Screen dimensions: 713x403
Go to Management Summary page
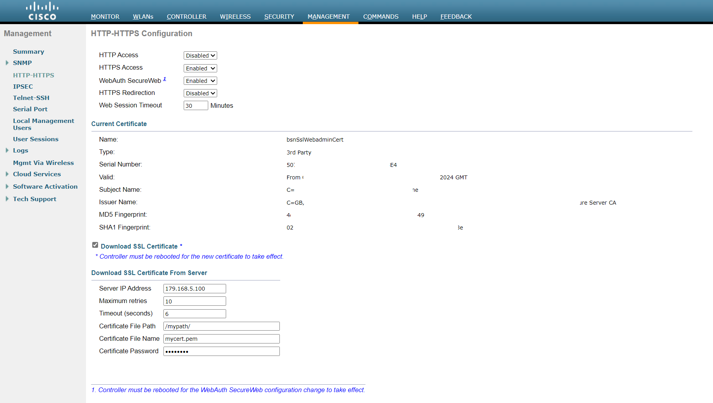click(x=28, y=51)
